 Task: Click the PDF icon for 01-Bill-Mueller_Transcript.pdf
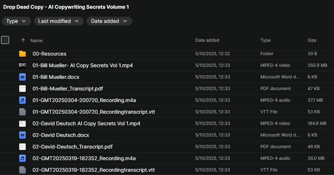click(x=22, y=89)
